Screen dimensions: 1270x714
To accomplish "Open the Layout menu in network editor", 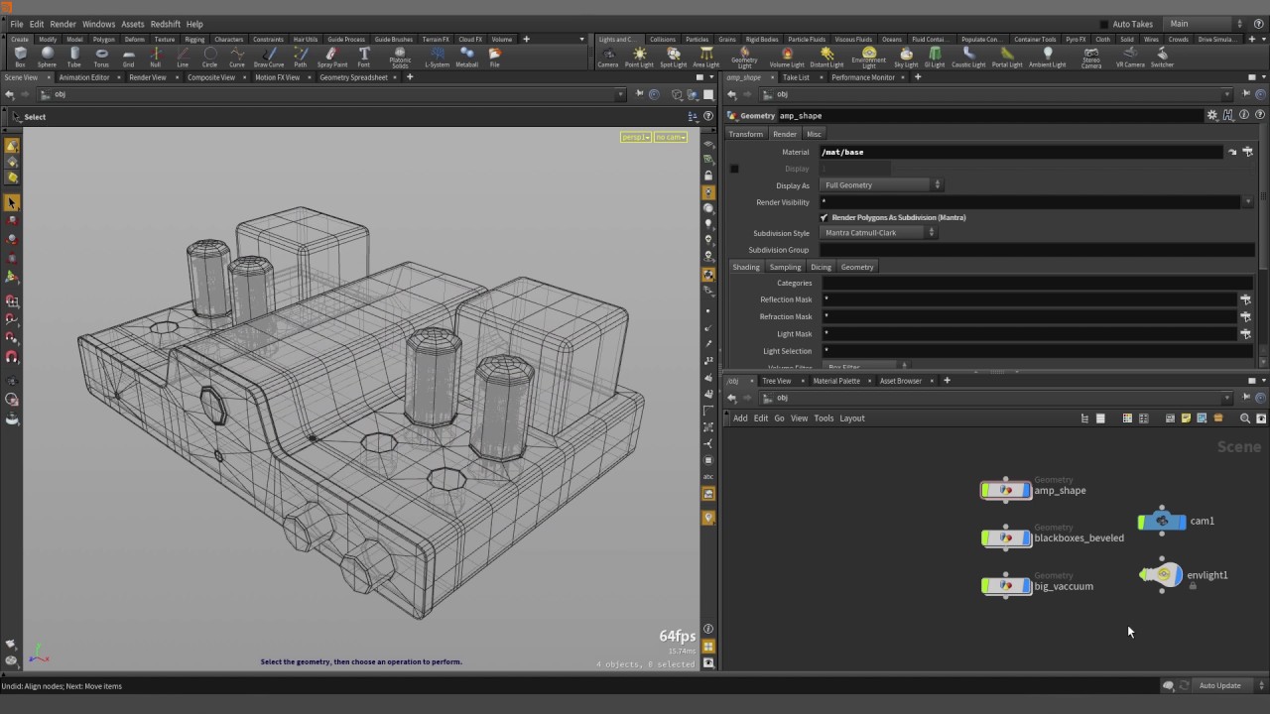I will point(852,418).
